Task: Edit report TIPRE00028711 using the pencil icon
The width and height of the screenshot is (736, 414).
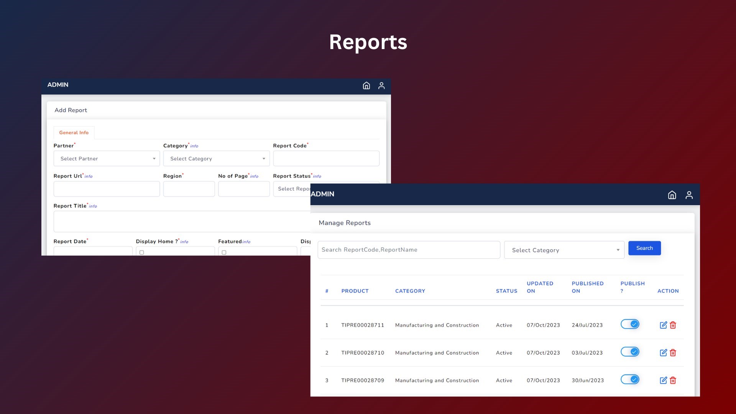Action: pos(664,325)
